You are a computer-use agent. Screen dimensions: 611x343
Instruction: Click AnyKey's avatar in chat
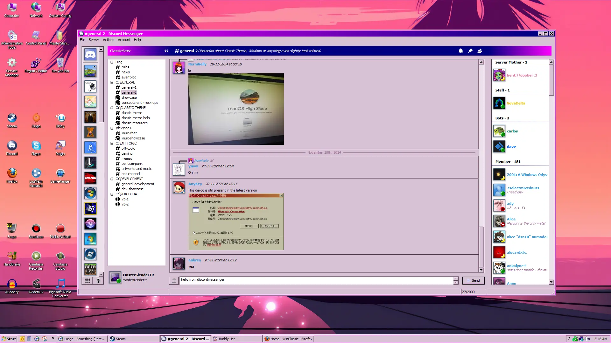coord(179,187)
